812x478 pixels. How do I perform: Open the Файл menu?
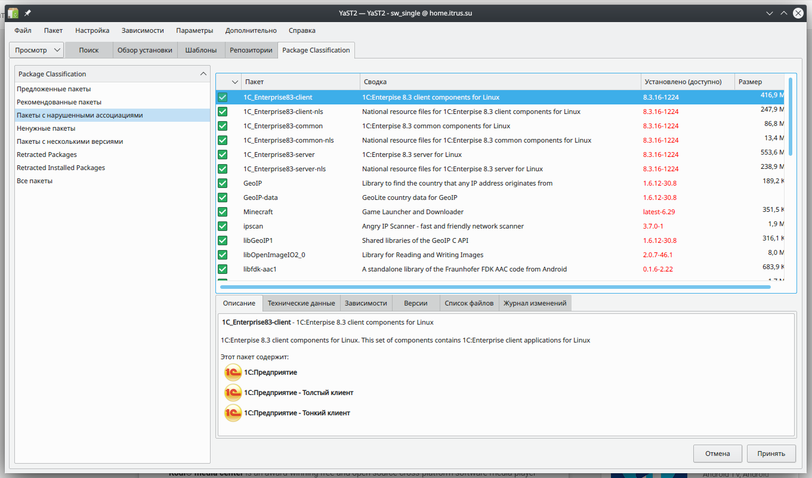tap(23, 30)
